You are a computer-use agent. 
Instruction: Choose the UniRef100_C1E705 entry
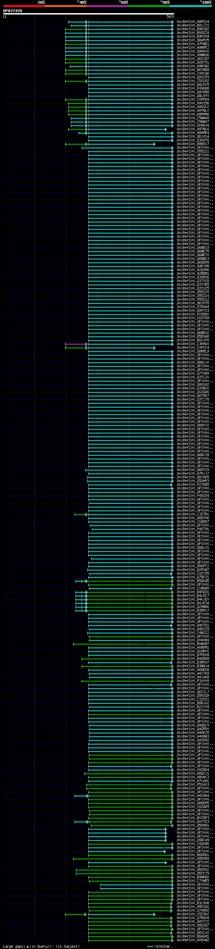tap(192, 573)
